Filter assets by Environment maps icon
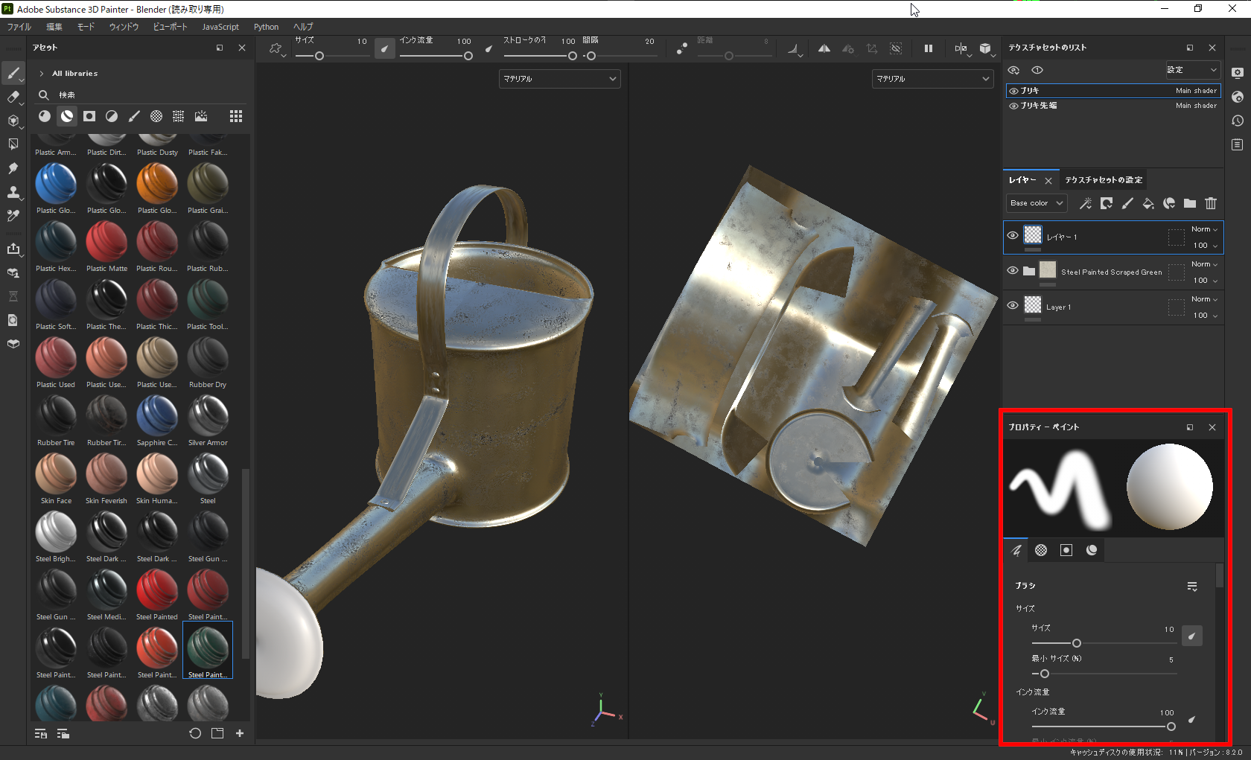1251x760 pixels. 201,116
